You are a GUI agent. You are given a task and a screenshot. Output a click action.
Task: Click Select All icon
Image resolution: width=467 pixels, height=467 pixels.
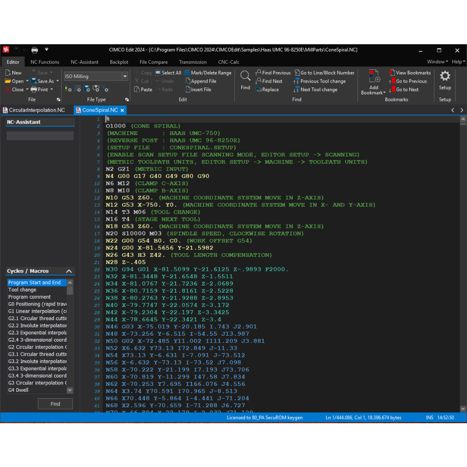click(x=158, y=73)
